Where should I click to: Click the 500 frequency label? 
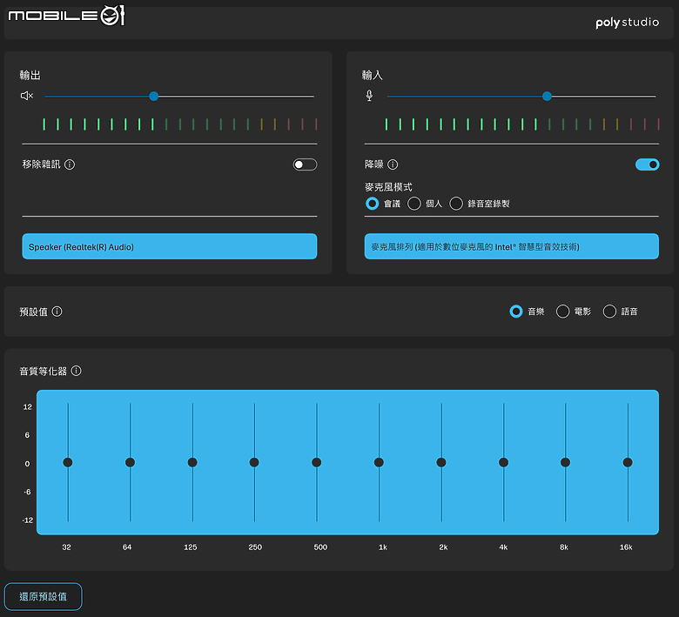(x=320, y=547)
